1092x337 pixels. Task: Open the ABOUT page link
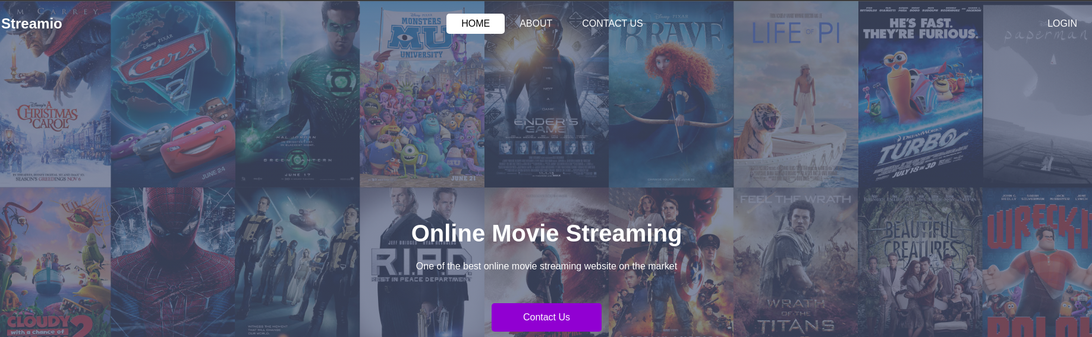click(x=536, y=24)
